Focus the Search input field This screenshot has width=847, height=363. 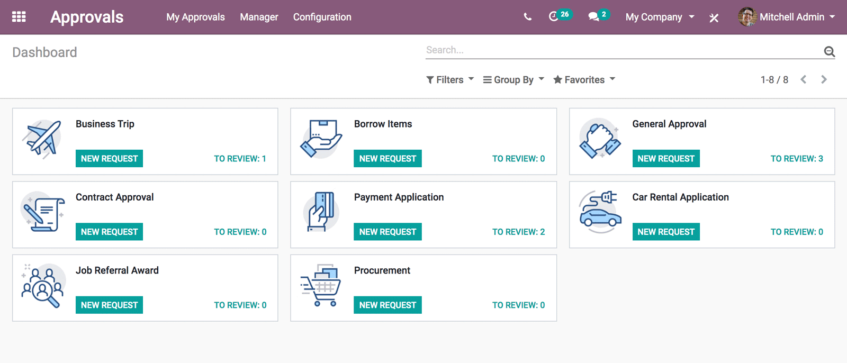coord(622,50)
